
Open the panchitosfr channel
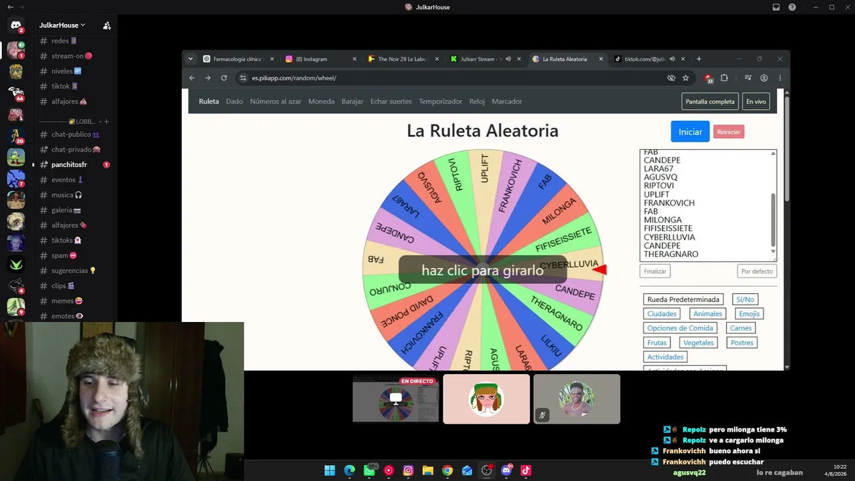tap(69, 164)
